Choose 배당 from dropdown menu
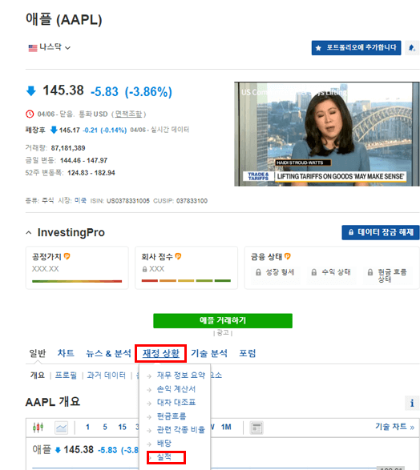The height and width of the screenshot is (470, 420). pyautogui.click(x=164, y=443)
